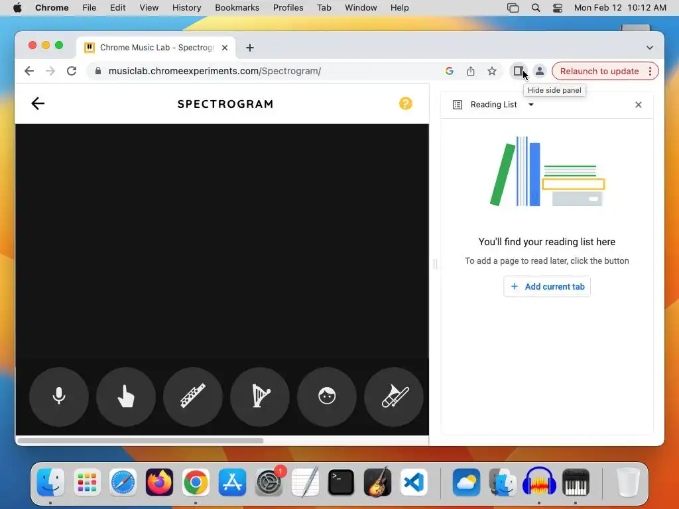Open the Trash in the dock
Viewport: 679px width, 509px height.
click(x=628, y=482)
